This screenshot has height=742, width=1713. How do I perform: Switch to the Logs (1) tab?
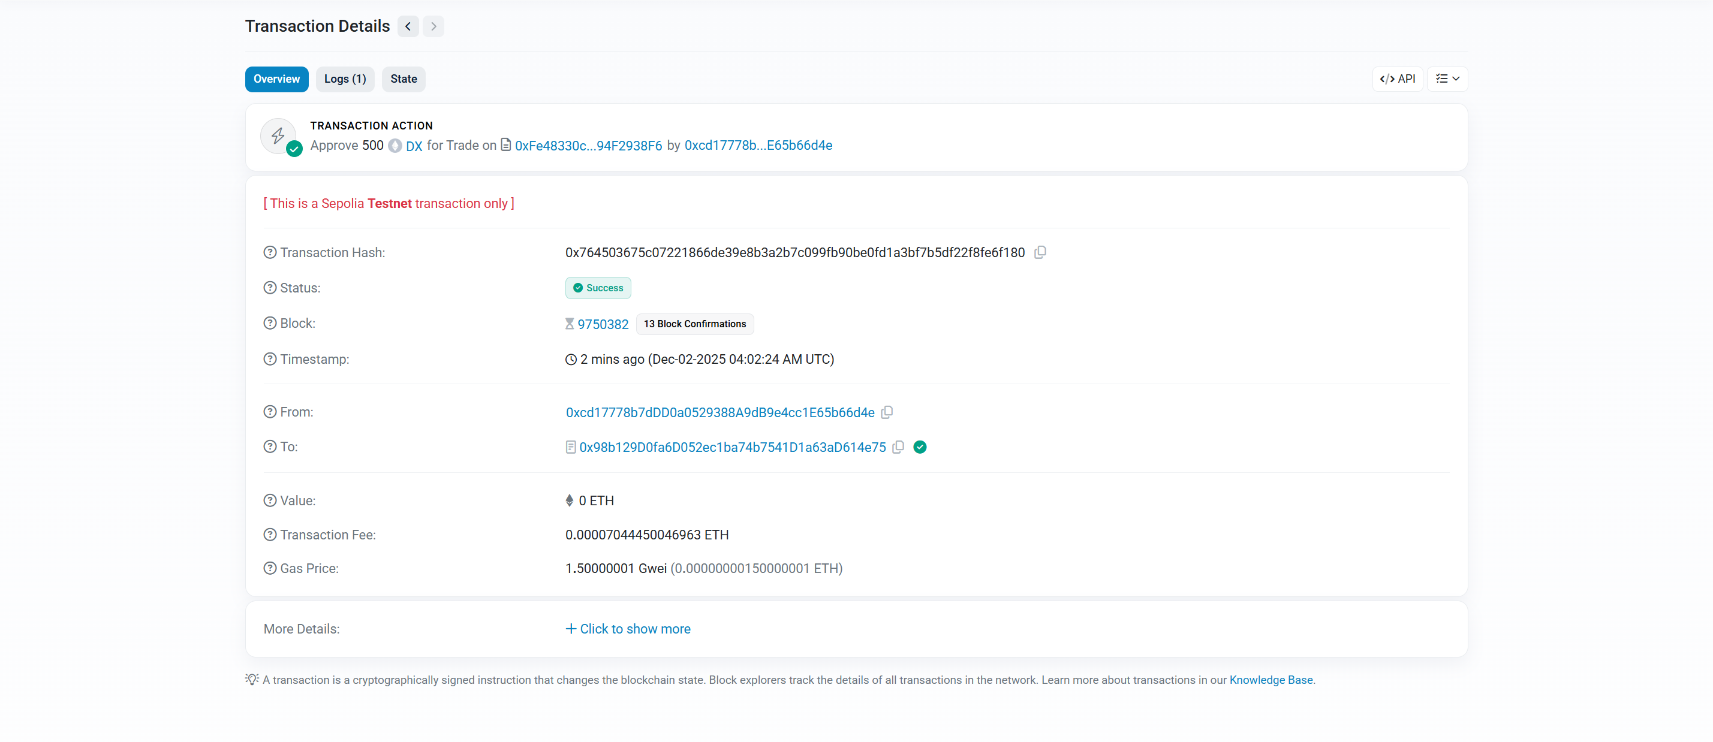point(345,79)
